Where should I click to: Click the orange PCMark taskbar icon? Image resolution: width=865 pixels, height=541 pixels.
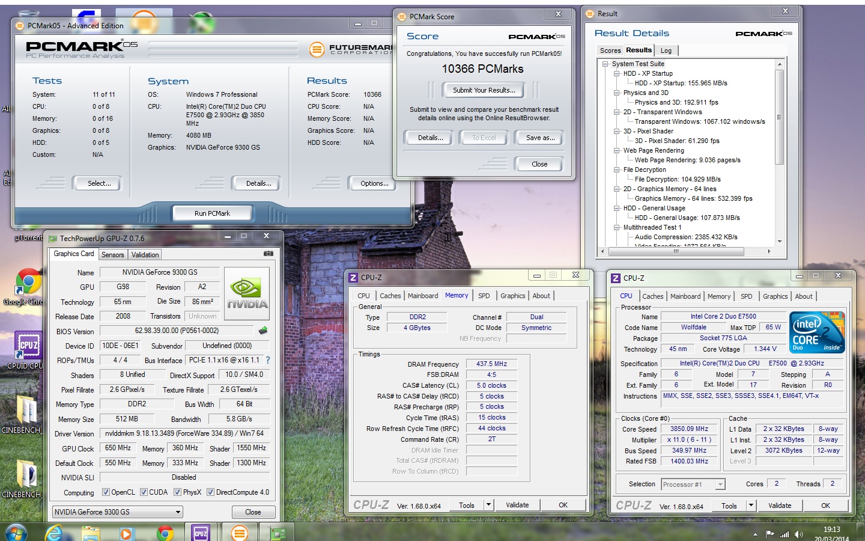click(239, 533)
